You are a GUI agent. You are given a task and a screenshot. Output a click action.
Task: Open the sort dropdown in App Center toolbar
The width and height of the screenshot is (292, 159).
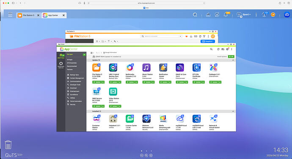point(98,53)
